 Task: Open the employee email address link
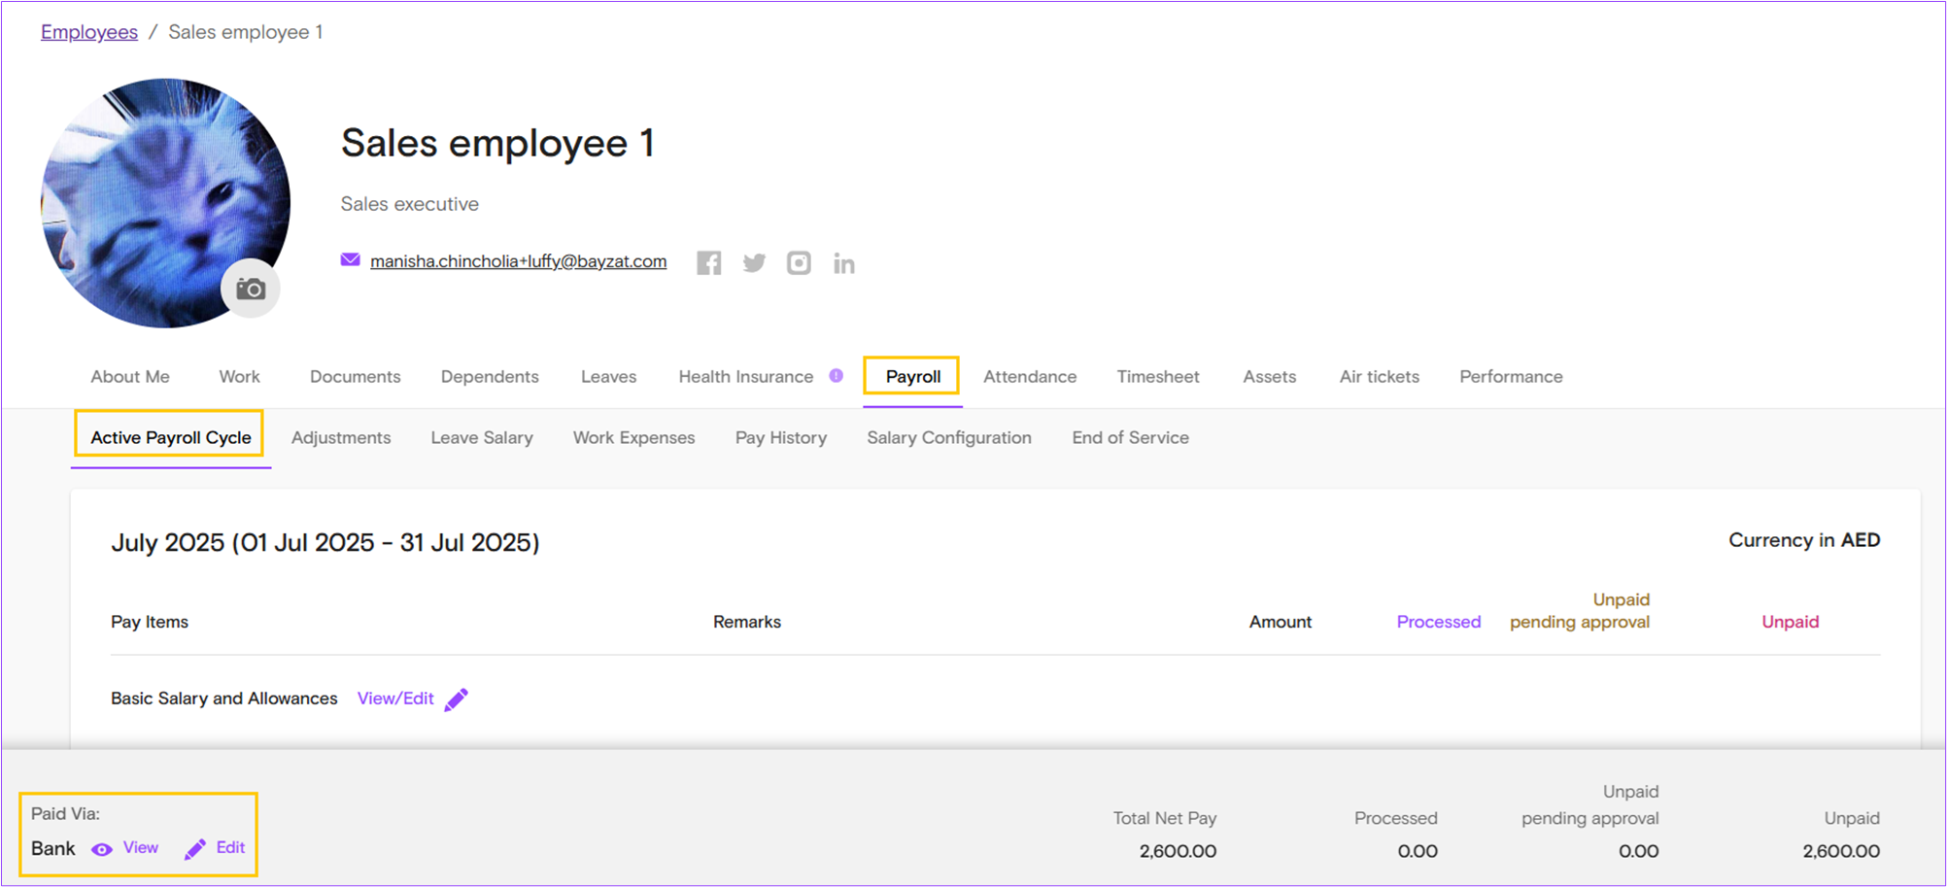tap(518, 260)
